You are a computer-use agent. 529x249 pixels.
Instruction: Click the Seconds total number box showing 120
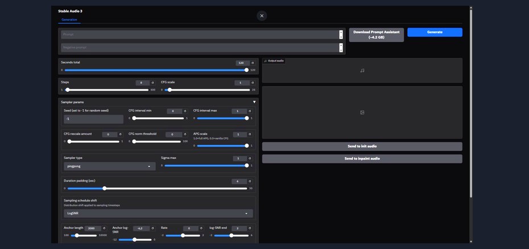point(242,63)
